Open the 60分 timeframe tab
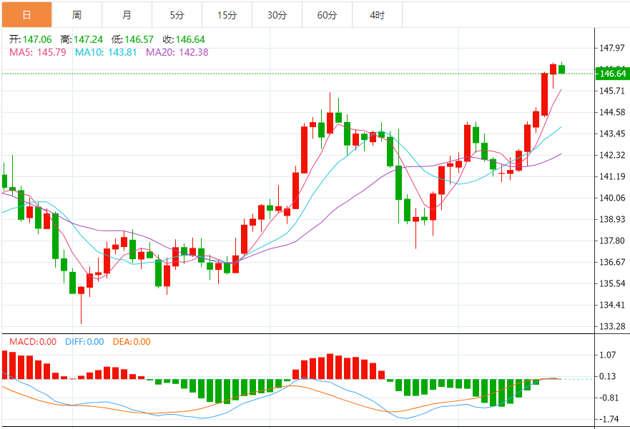Screen dimensions: 630x429 327,15
